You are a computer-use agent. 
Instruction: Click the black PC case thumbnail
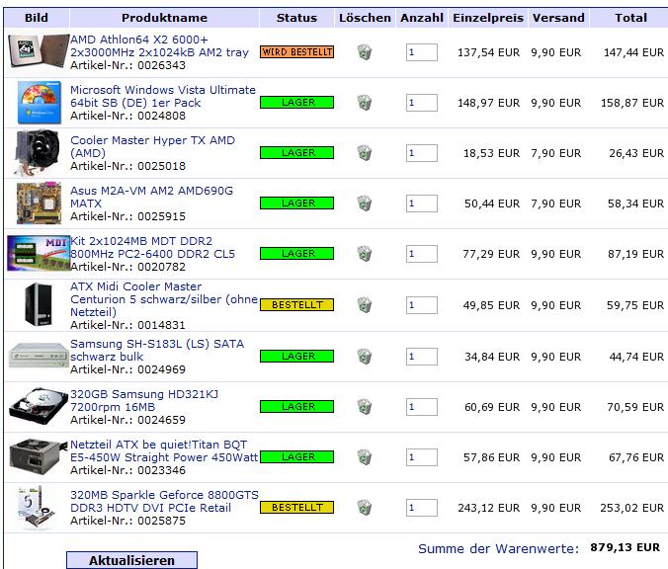(39, 304)
